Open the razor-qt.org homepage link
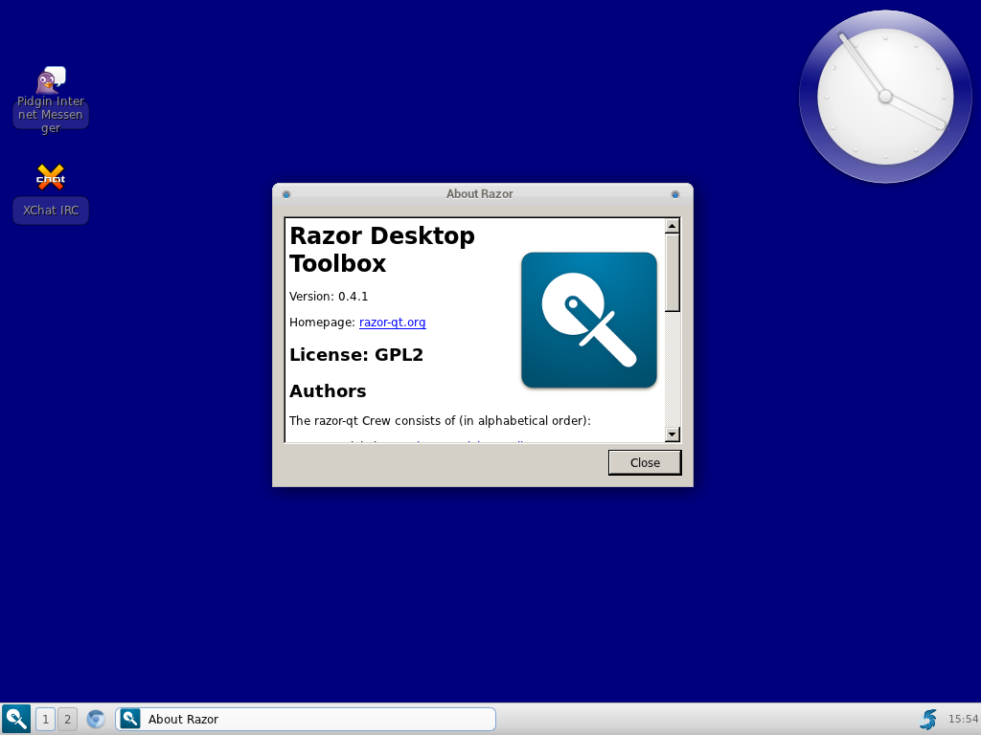The width and height of the screenshot is (981, 735). pos(392,323)
